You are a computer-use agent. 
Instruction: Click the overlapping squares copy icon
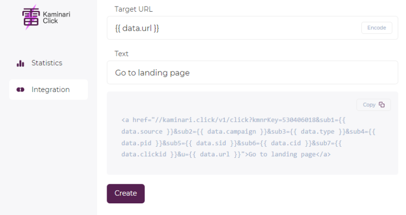tap(382, 105)
